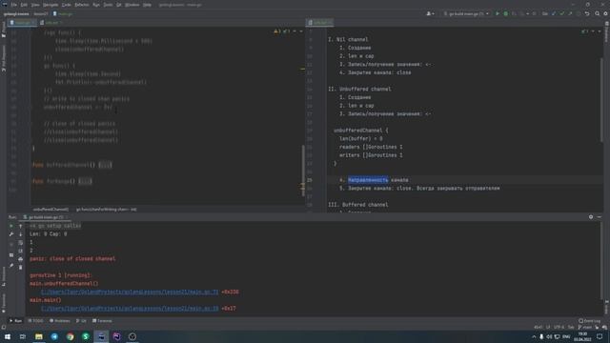The height and width of the screenshot is (343, 610).
Task: Expand folded bufferedChannel function body
Action: (x=105, y=165)
